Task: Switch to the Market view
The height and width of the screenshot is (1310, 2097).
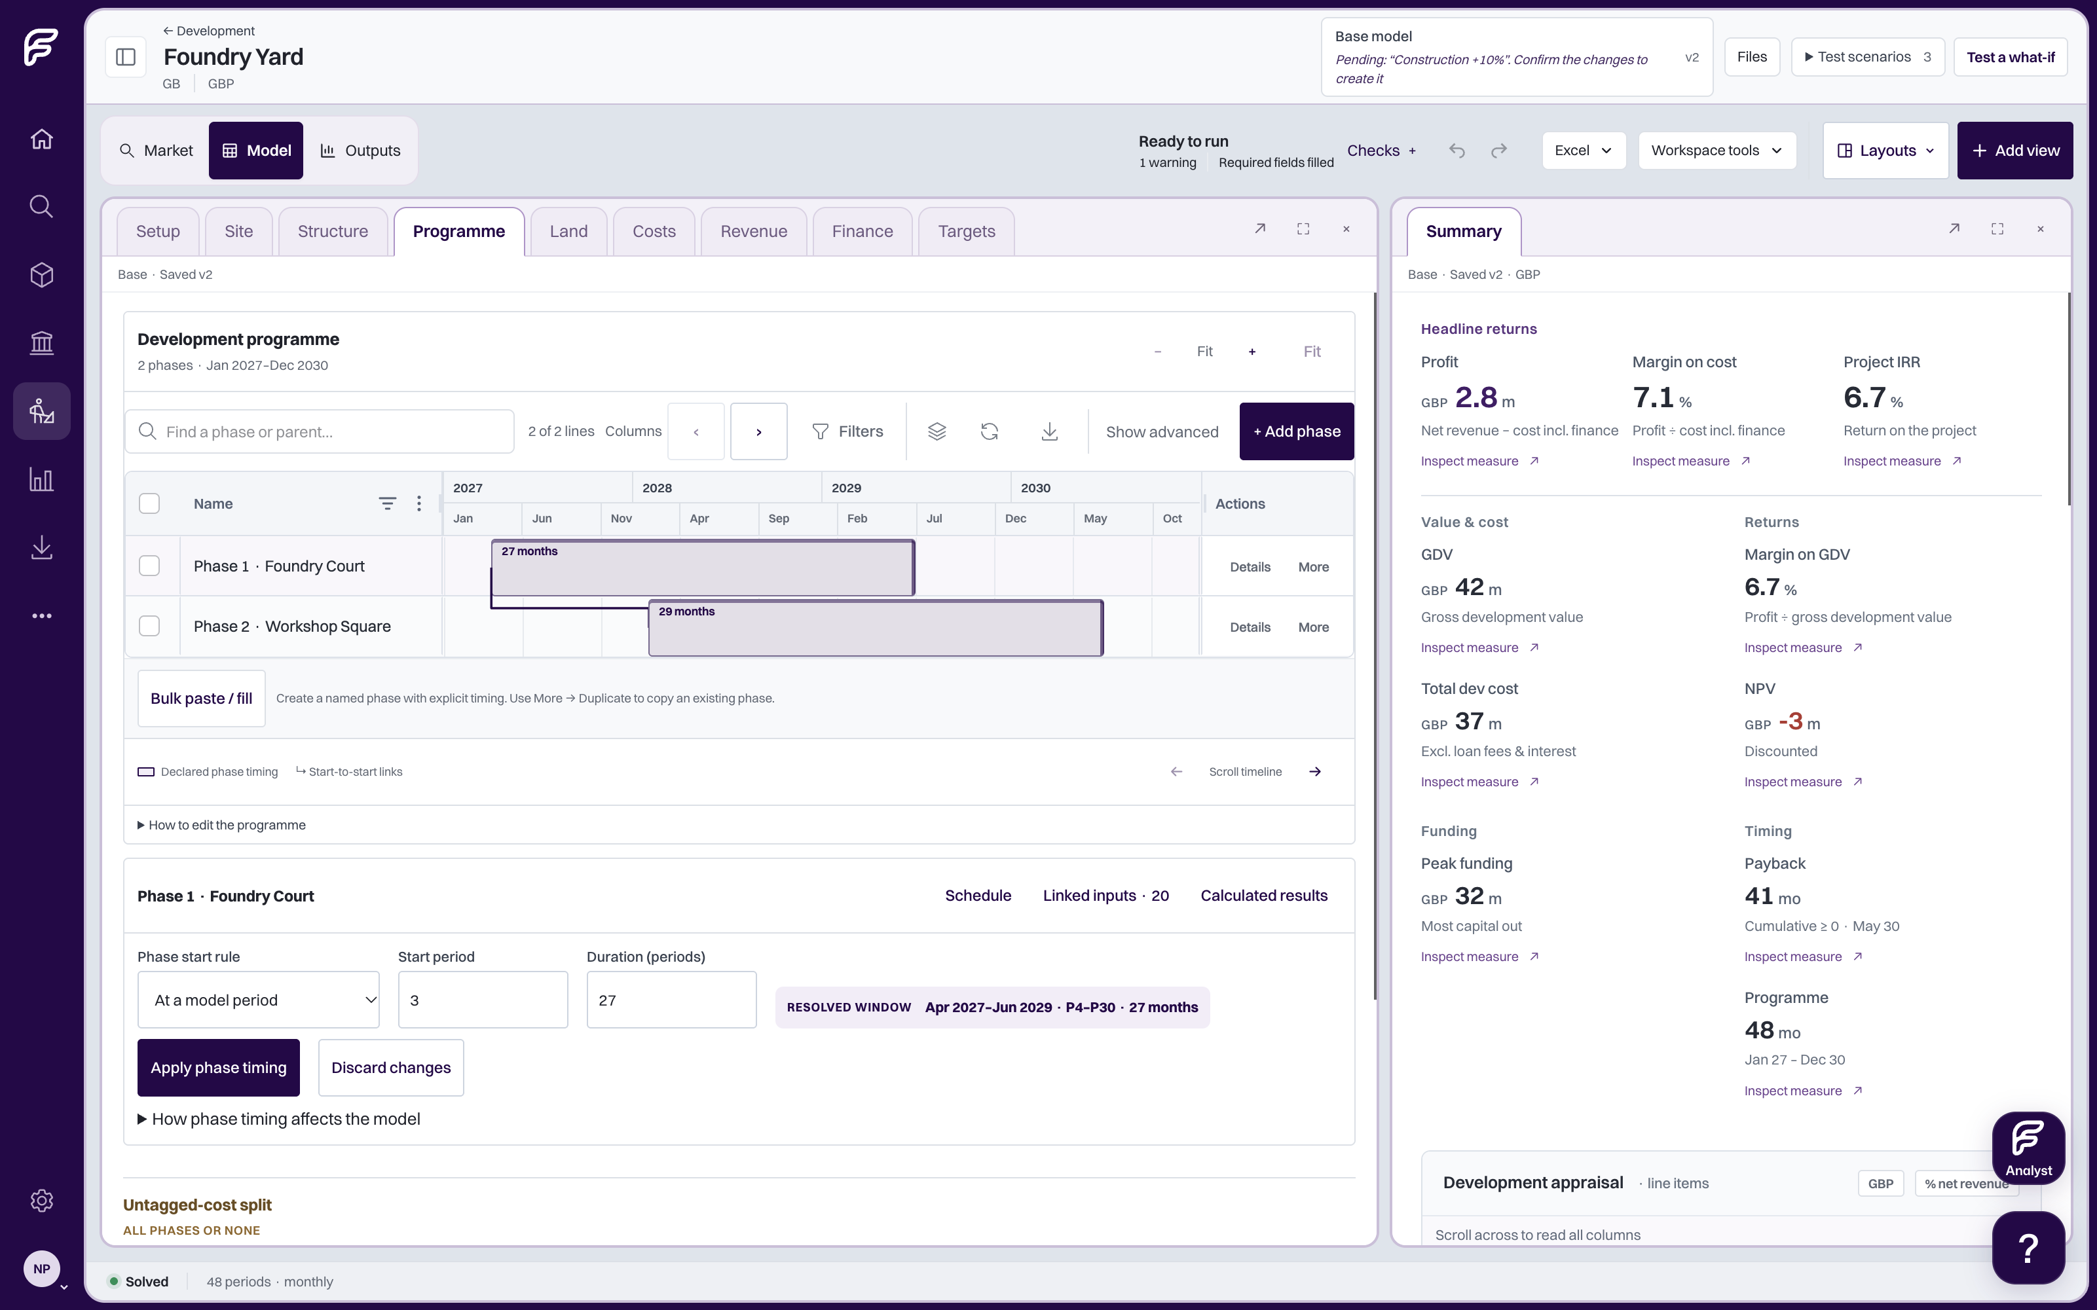Action: (x=156, y=151)
